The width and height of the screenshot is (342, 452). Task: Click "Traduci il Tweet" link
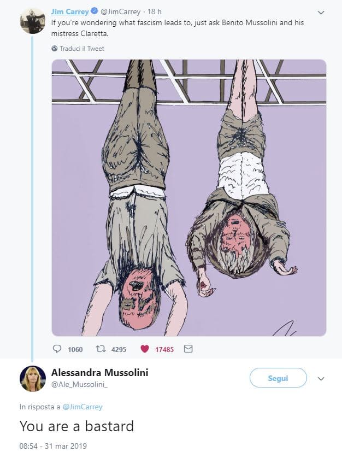(82, 49)
